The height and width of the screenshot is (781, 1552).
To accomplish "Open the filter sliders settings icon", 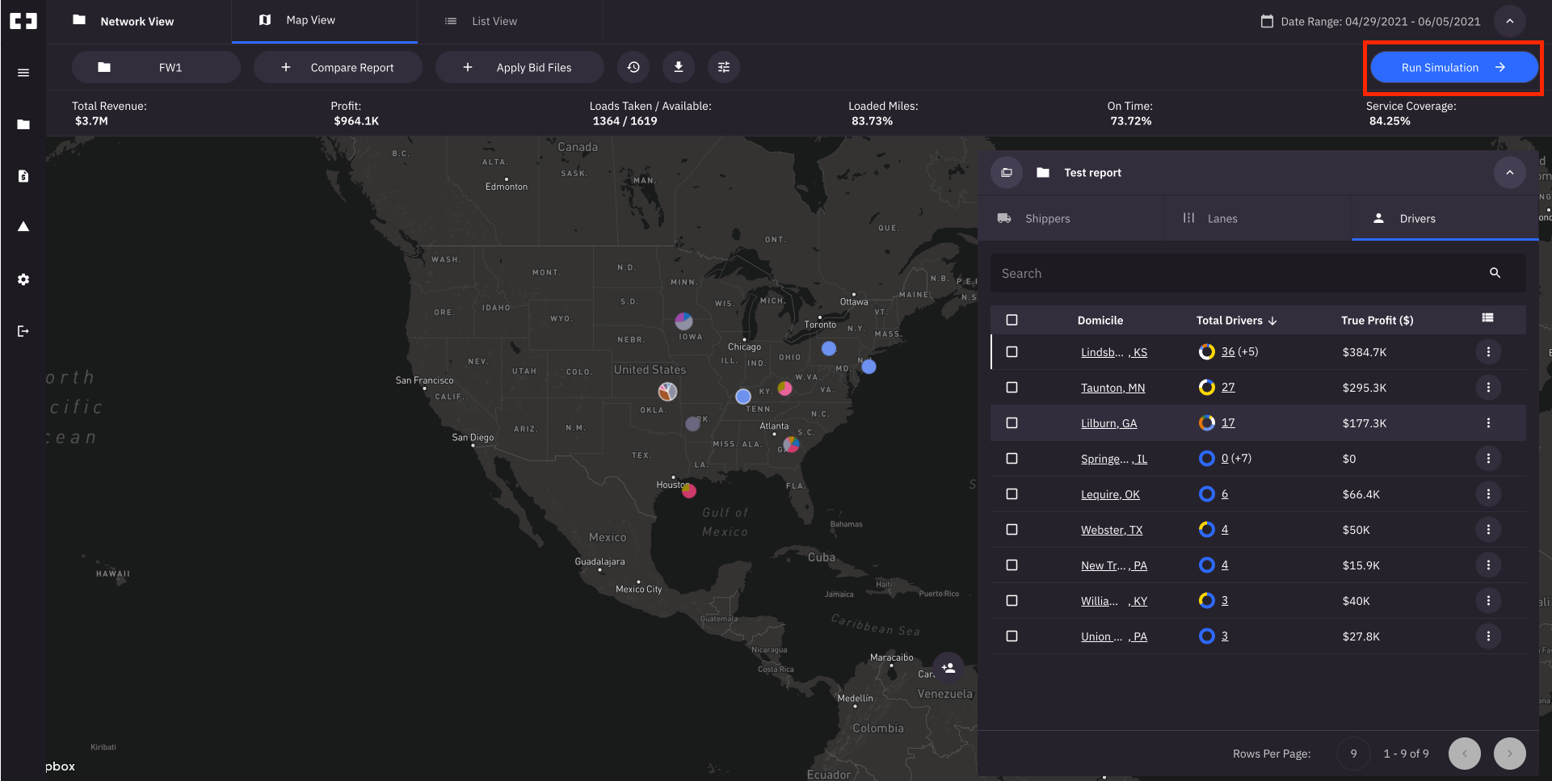I will [724, 67].
